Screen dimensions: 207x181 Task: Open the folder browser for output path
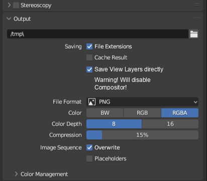pyautogui.click(x=193, y=34)
